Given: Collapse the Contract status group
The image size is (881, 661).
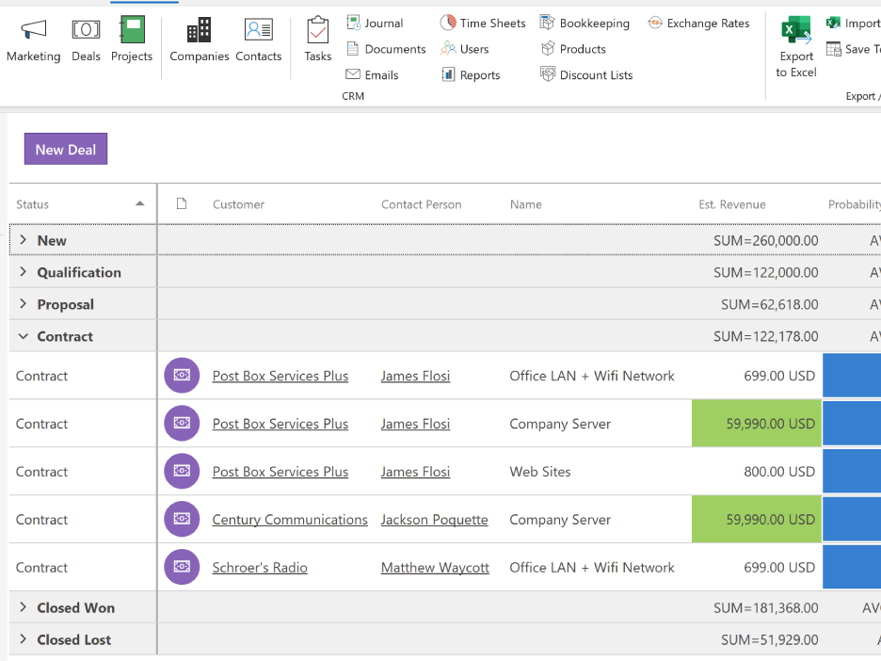Looking at the screenshot, I should [23, 336].
